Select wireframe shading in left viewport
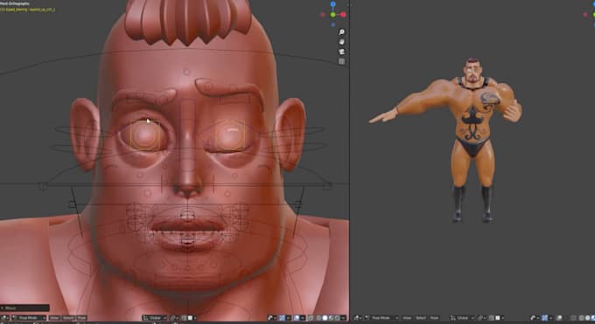595x324 pixels. coord(318,318)
